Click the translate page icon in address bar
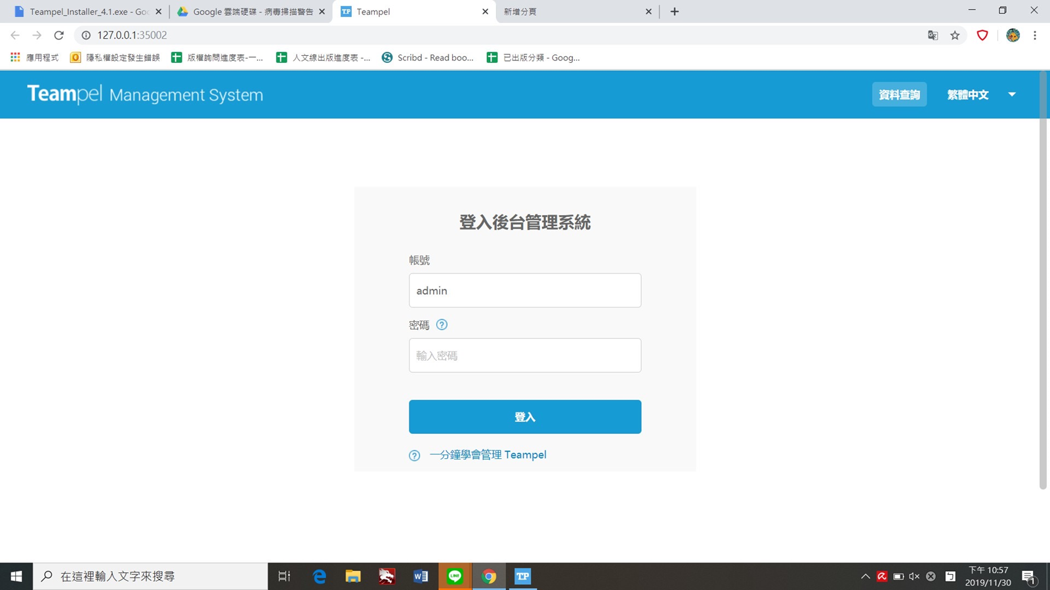Screen dimensions: 1050x590 click(x=933, y=35)
